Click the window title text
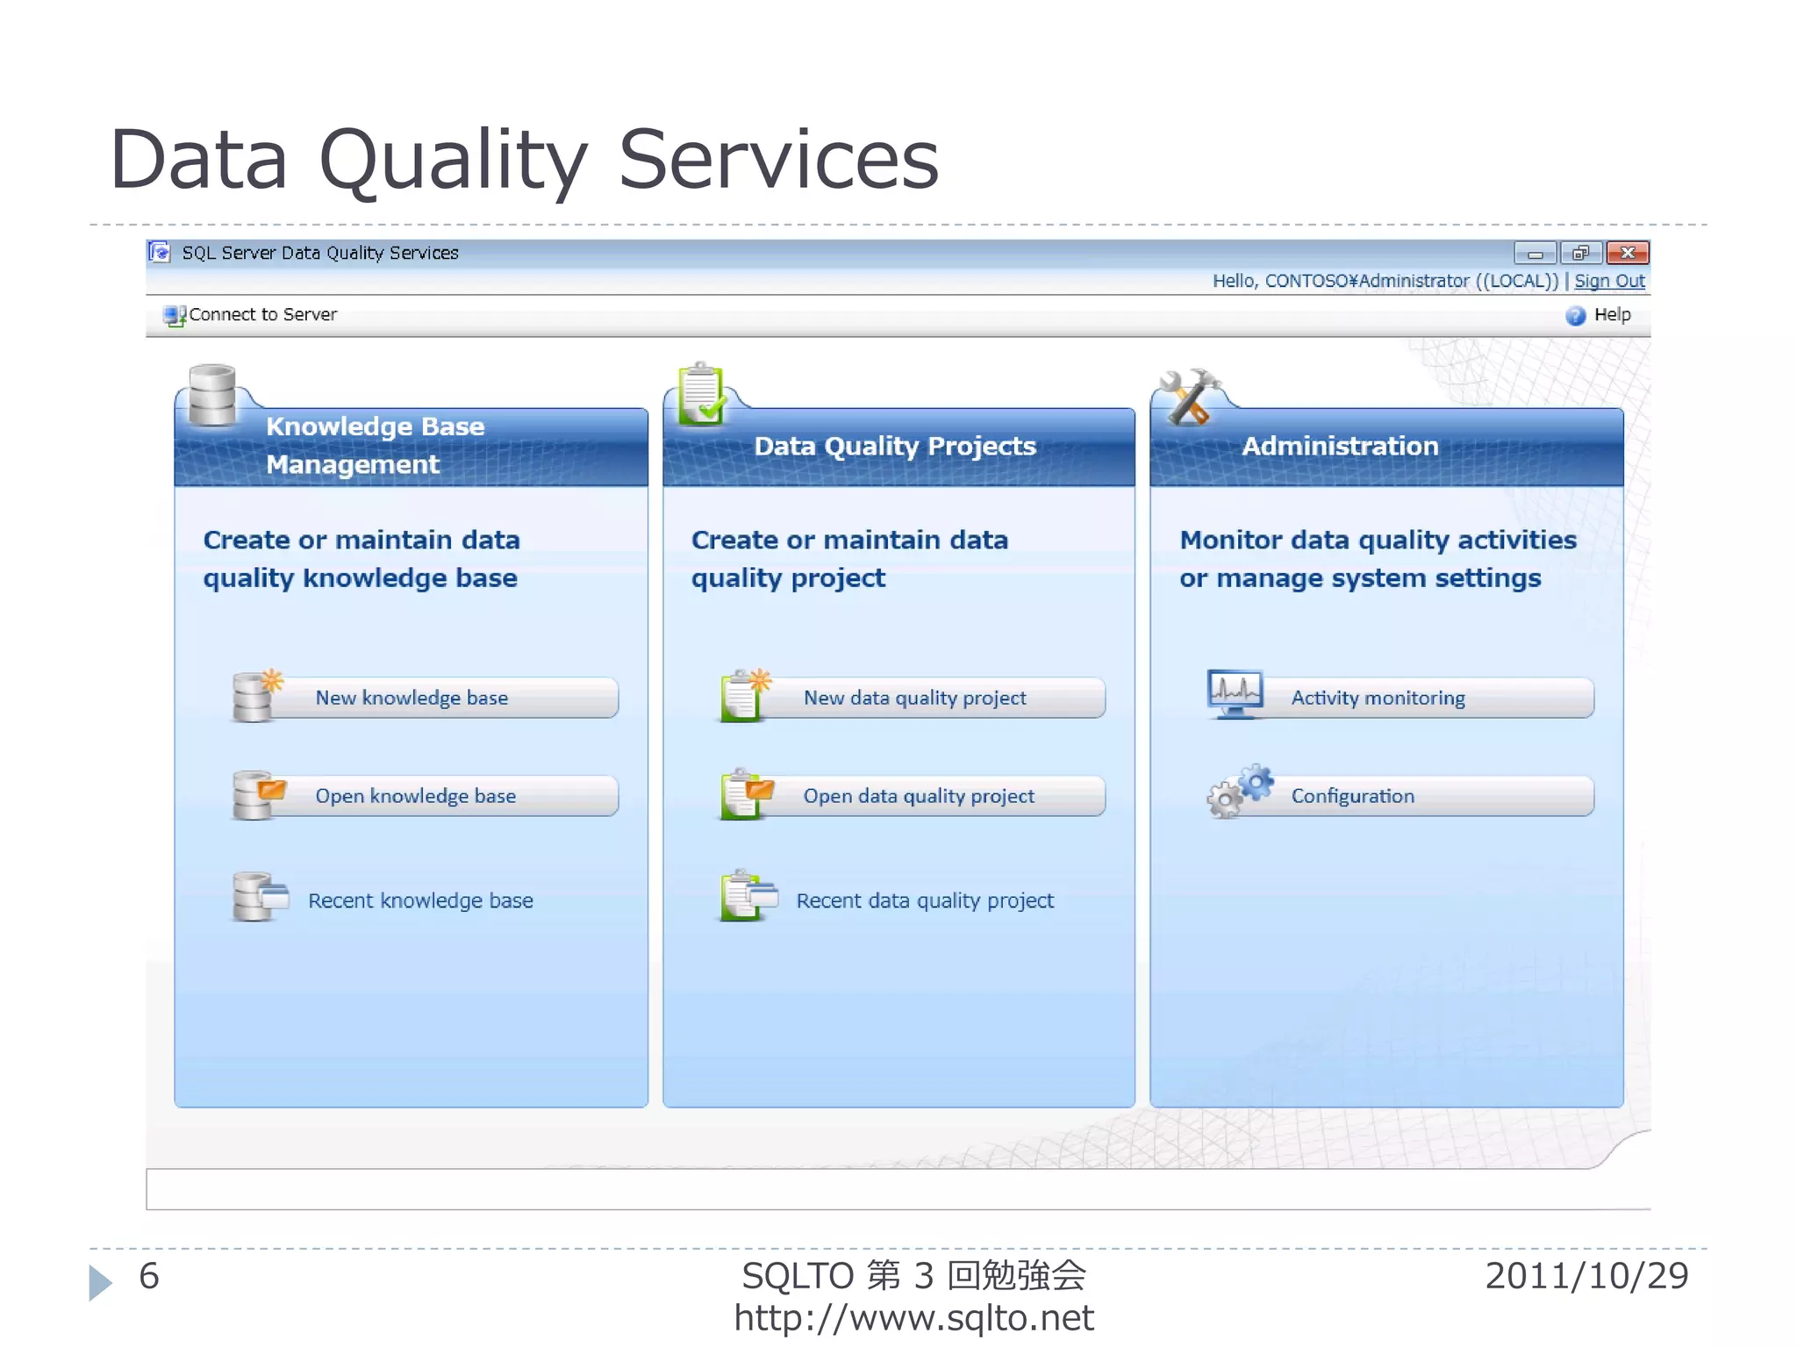 tap(320, 253)
